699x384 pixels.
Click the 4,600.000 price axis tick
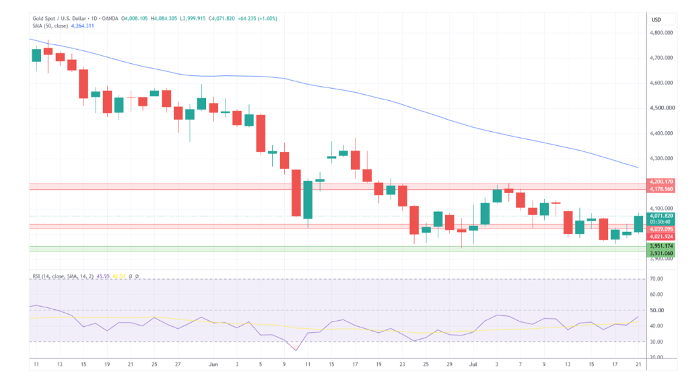661,83
